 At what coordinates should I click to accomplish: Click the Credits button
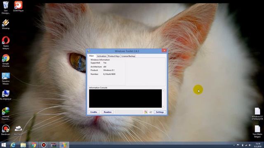pyautogui.click(x=94, y=112)
